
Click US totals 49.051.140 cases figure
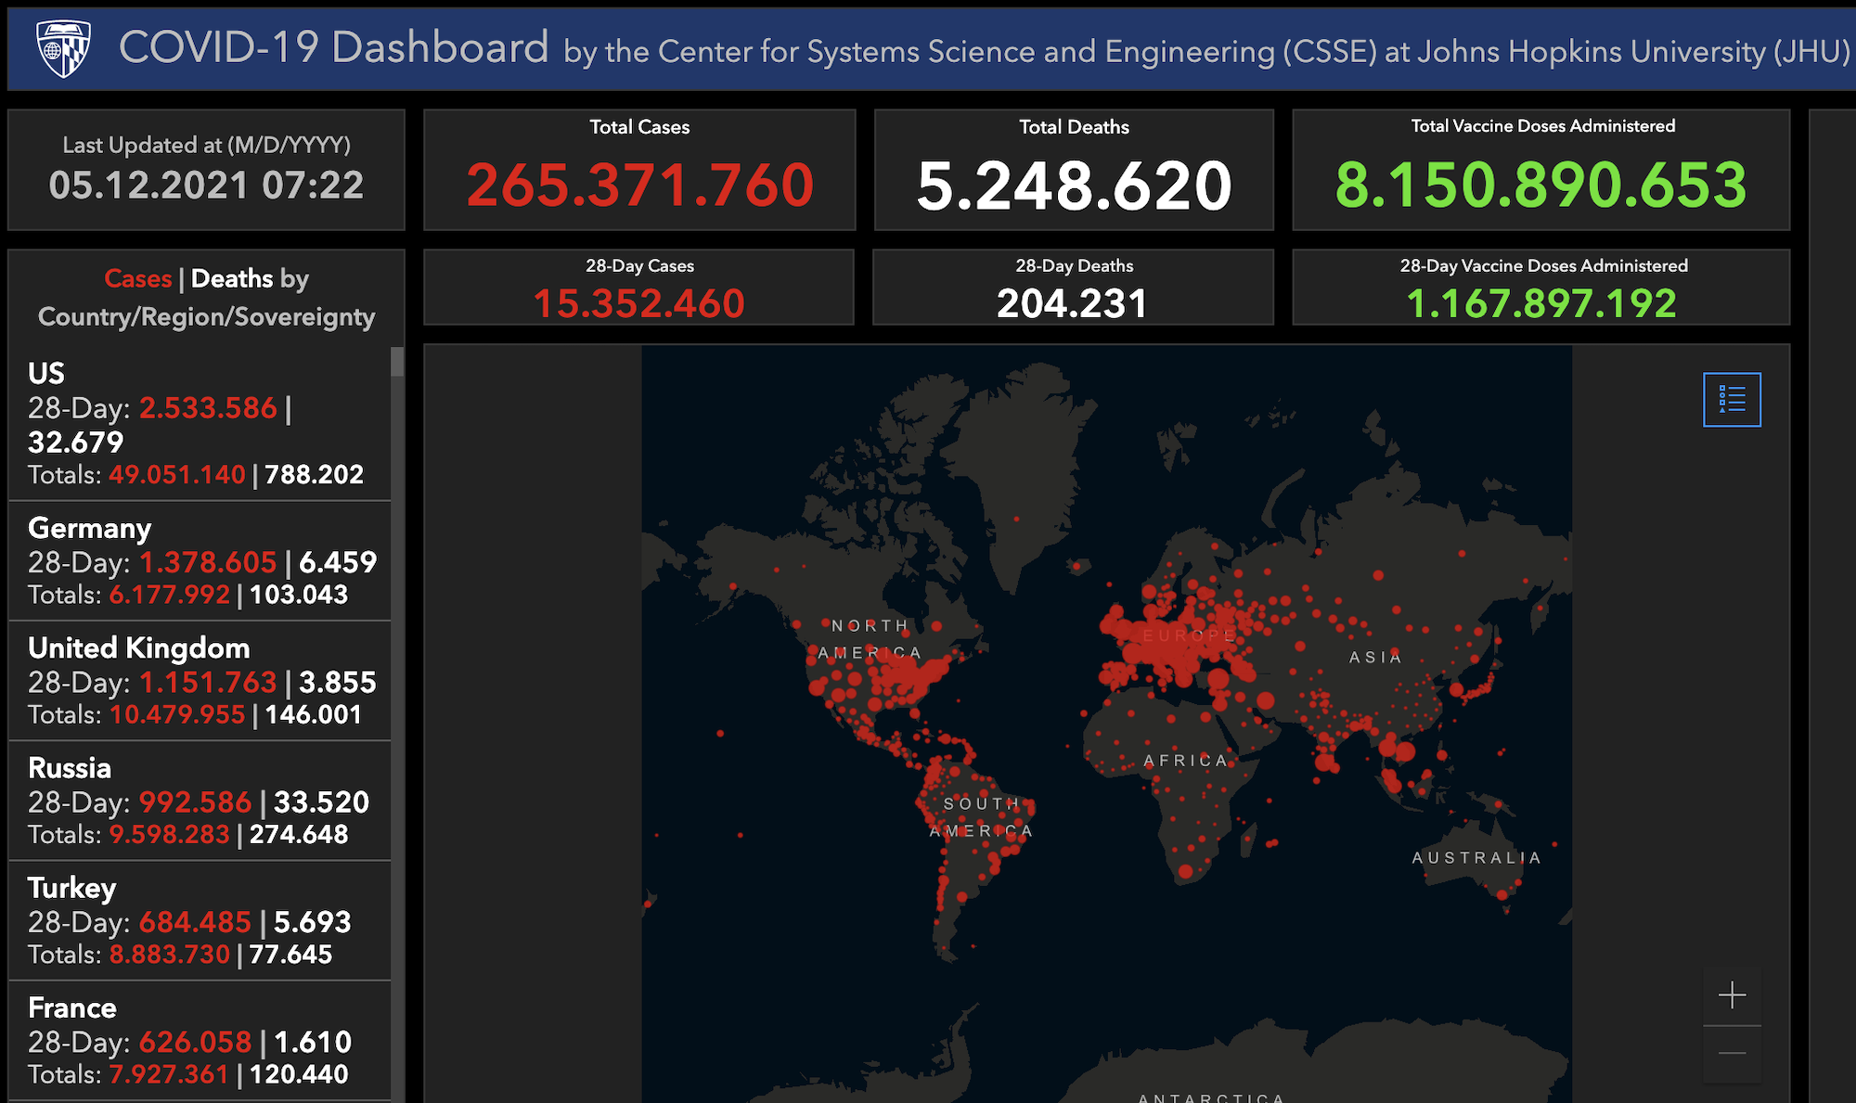177,475
